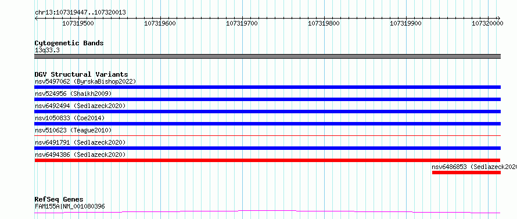Click the RefSeq Genes track title
Screen dimensions: 517x219
(x=59, y=200)
